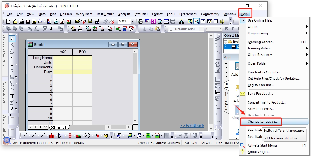Image resolution: width=312 pixels, height=157 pixels.
Task: Create a new workbook from toolbar
Action: coord(21,21)
